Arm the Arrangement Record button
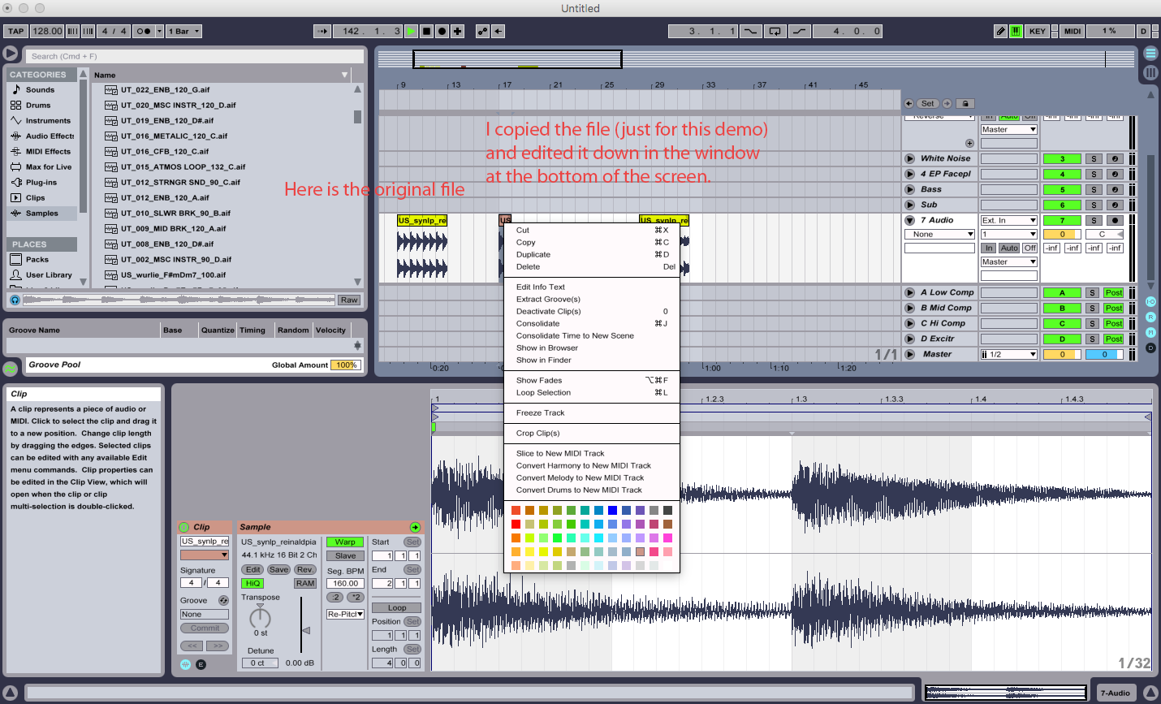The image size is (1161, 704). 442,31
